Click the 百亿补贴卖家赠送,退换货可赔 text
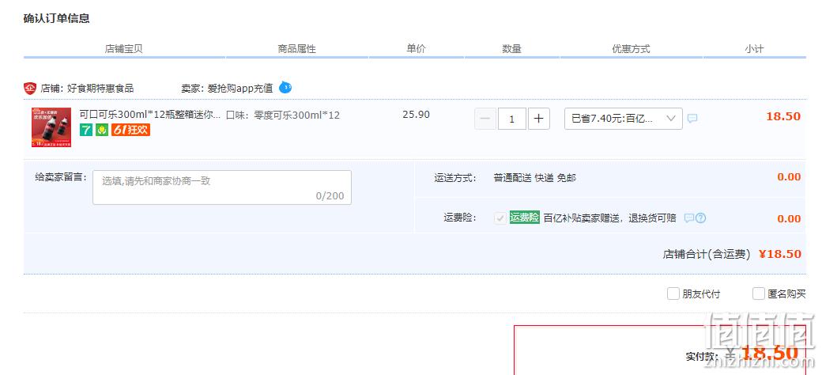 tap(609, 218)
